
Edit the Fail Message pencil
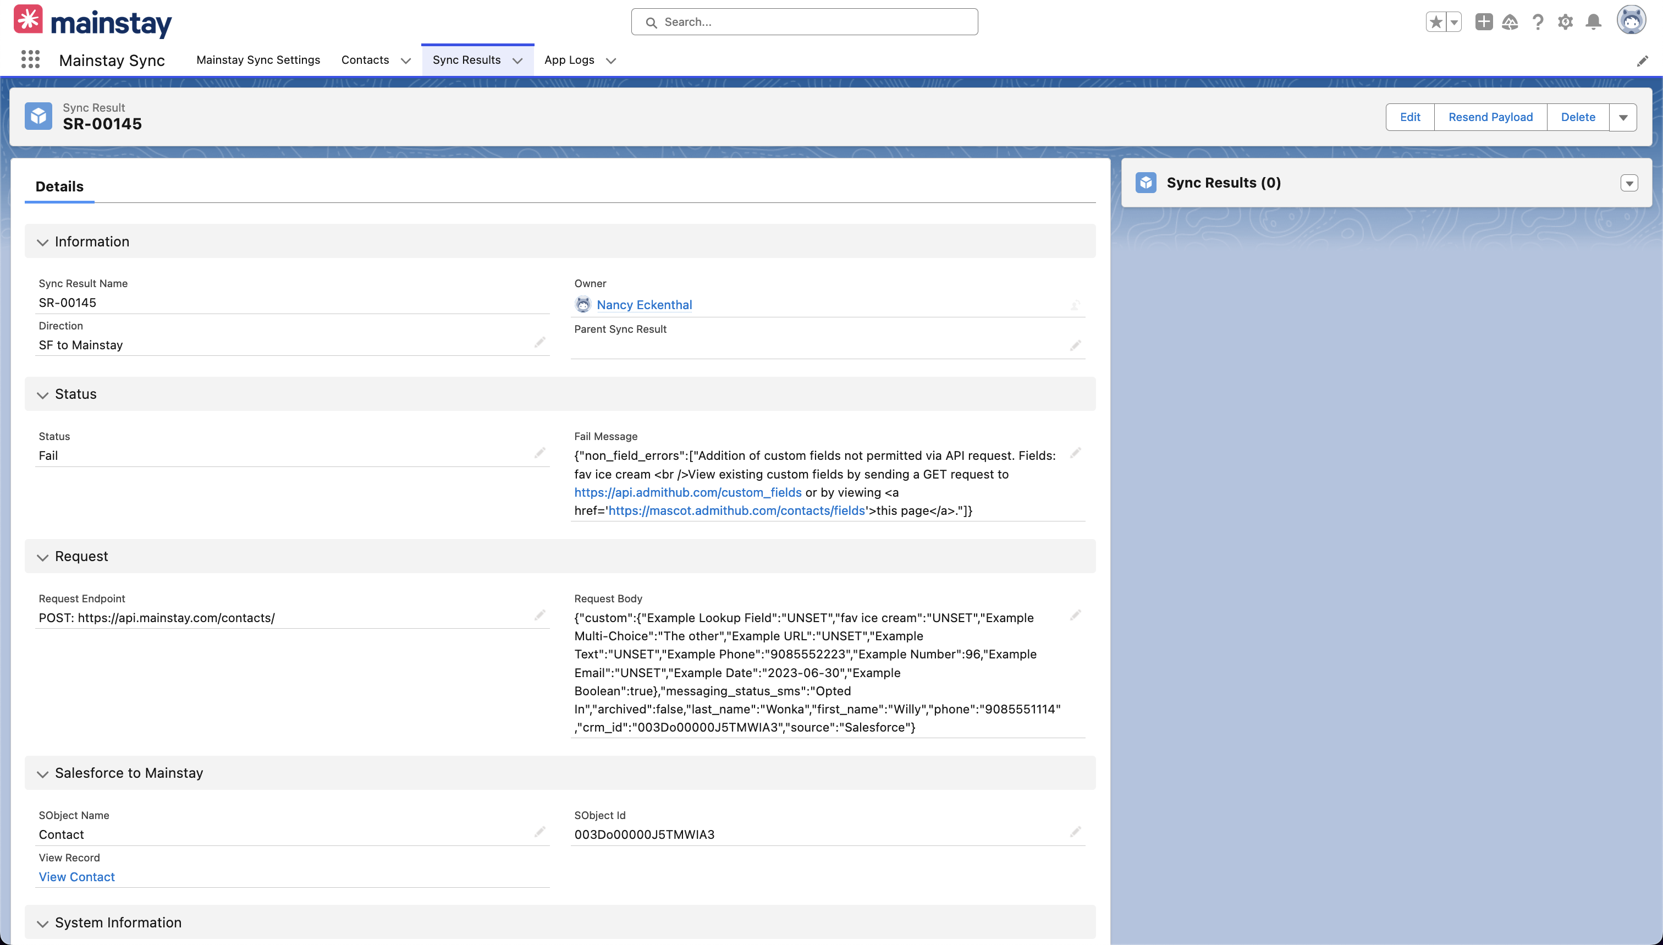pos(1075,452)
